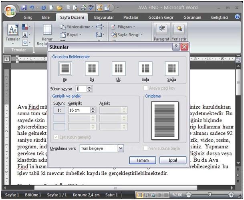Click the Genişlik 16 cm field
Image resolution: width=244 pixels, height=200 pixels.
79,110
